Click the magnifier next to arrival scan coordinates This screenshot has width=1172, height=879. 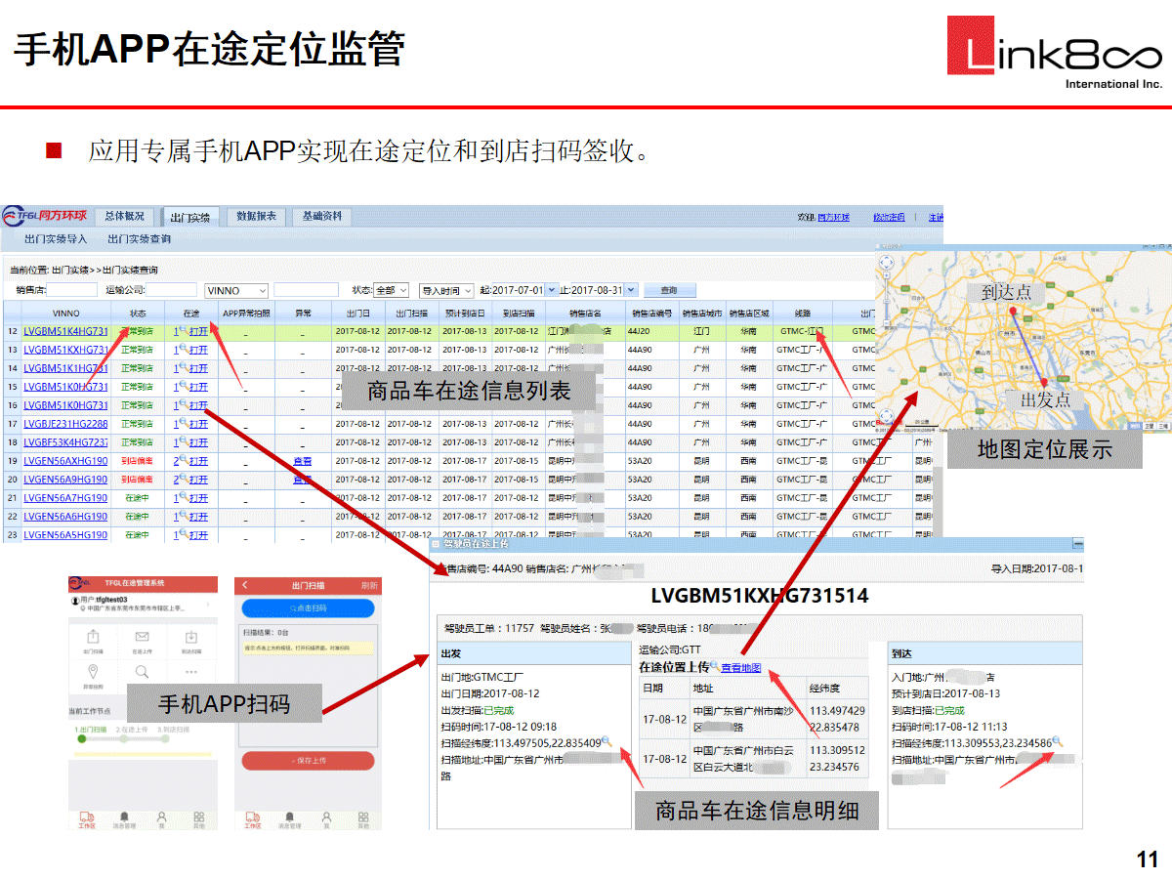[x=1058, y=742]
